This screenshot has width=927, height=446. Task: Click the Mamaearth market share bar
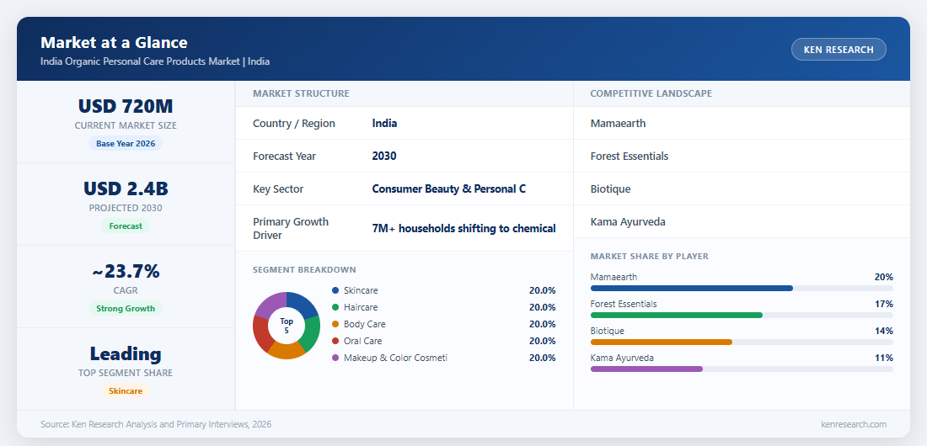tap(691, 289)
